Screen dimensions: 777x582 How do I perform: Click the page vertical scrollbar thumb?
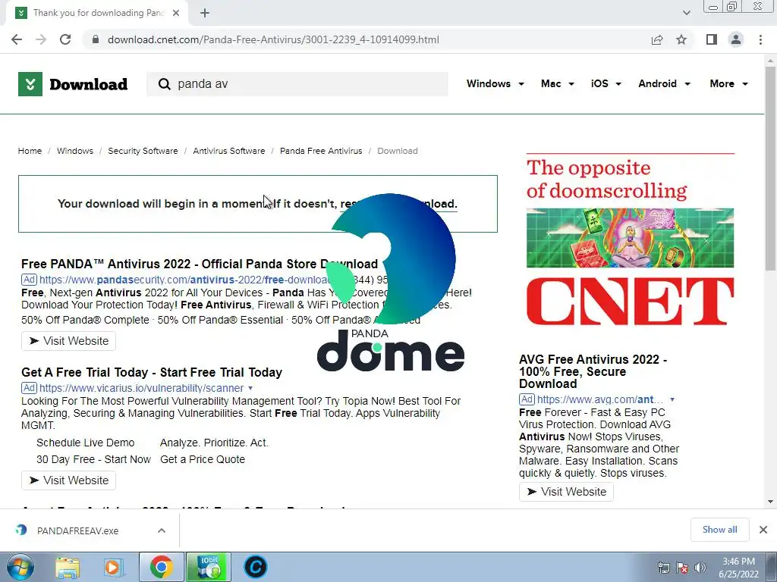point(770,168)
